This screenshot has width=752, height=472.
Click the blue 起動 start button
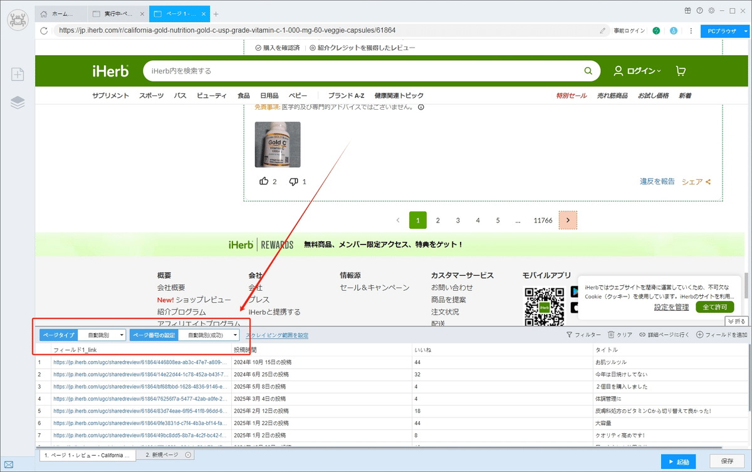pyautogui.click(x=678, y=462)
